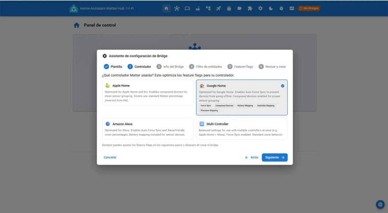Open settings gear icon in navbar
The width and height of the screenshot is (388, 213).
click(x=260, y=8)
